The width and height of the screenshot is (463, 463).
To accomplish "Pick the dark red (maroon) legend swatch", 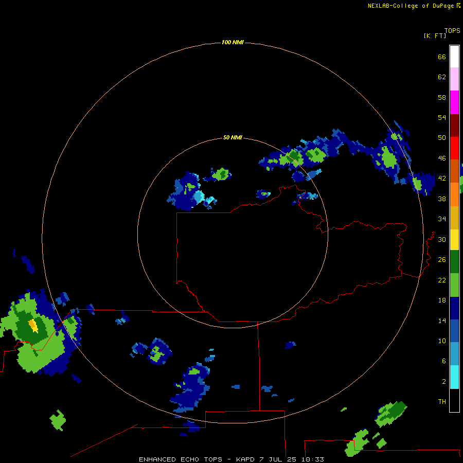I will point(454,125).
